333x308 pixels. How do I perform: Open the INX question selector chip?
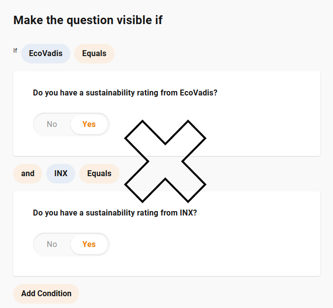tap(61, 174)
